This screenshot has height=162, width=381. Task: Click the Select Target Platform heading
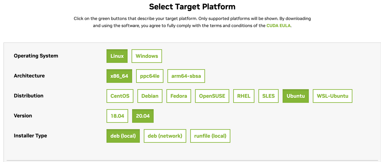tap(192, 7)
